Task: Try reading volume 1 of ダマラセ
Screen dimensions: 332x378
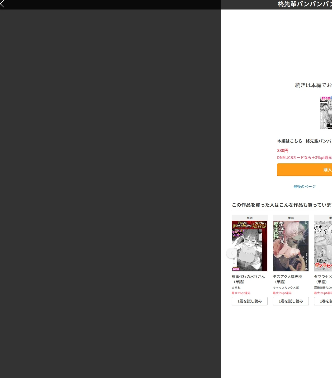Action: coord(323,301)
